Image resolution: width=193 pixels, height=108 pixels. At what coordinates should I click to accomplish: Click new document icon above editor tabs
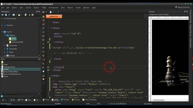coord(51,12)
